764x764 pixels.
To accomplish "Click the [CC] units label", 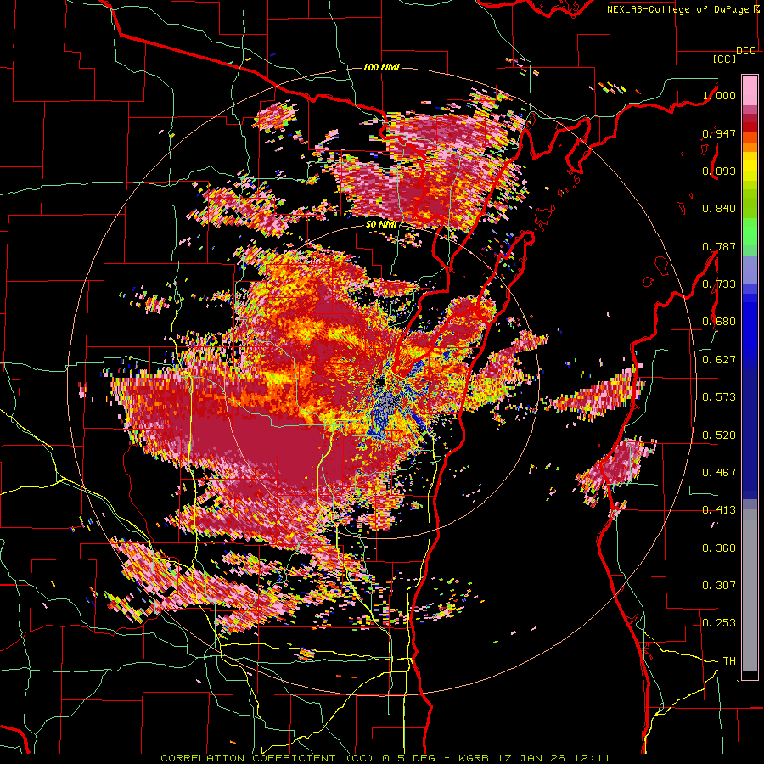I will [725, 59].
